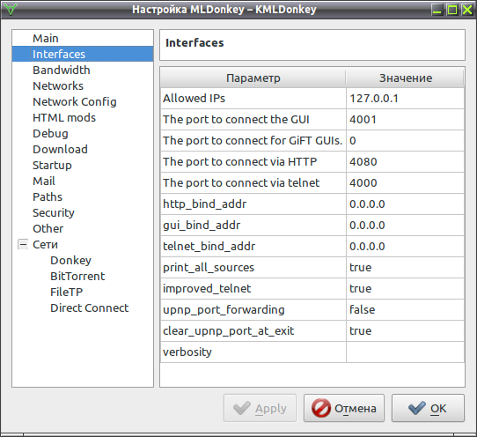Edit telnet_bind_addr value cell

click(x=405, y=247)
